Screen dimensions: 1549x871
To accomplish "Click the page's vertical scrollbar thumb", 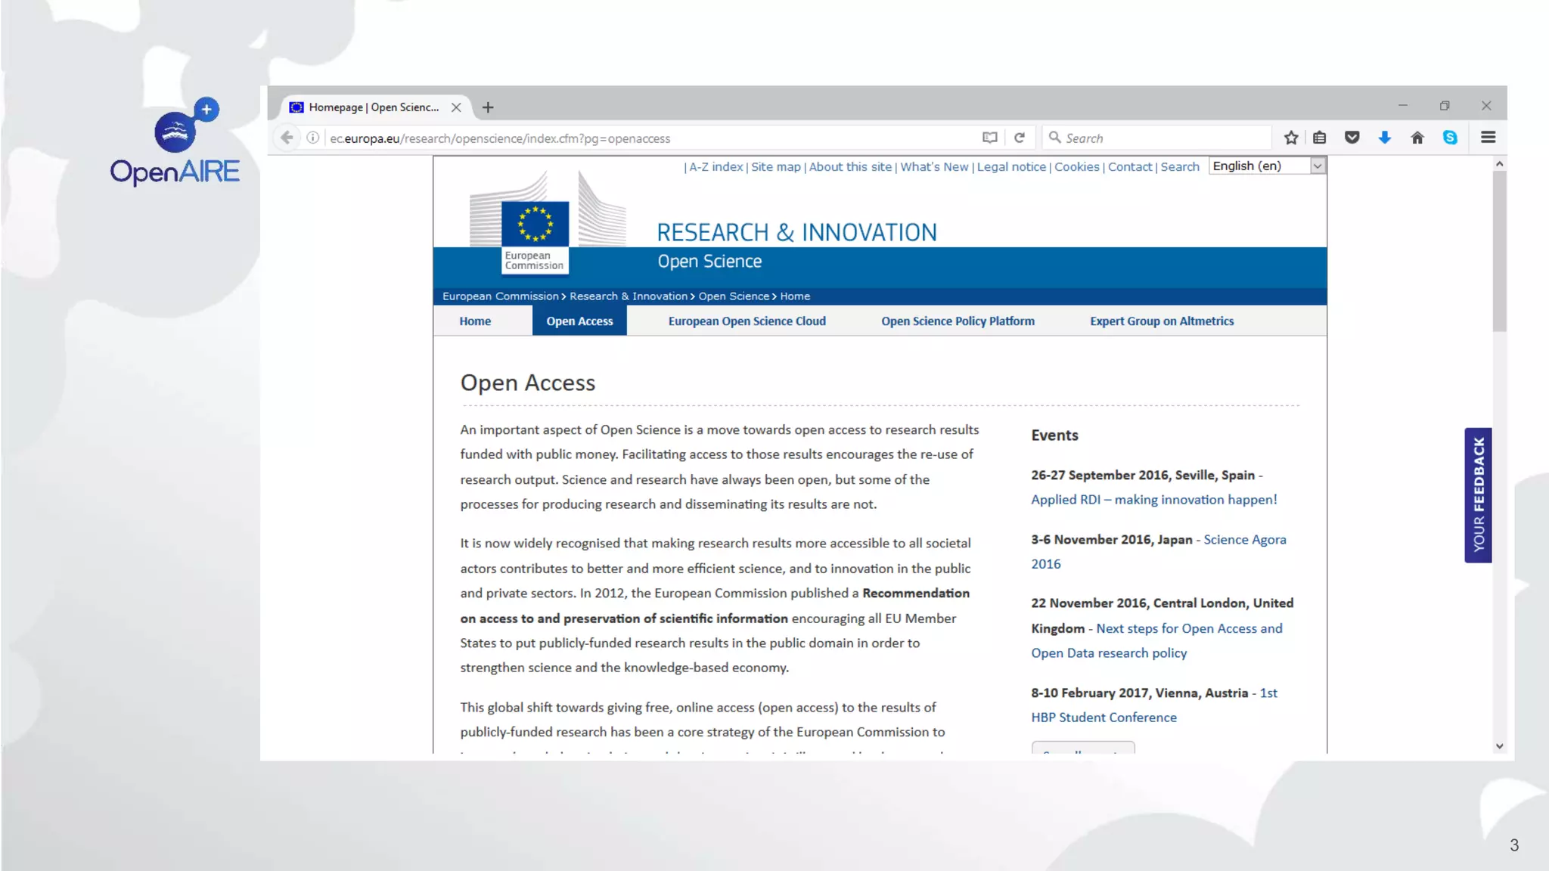I will [x=1499, y=250].
